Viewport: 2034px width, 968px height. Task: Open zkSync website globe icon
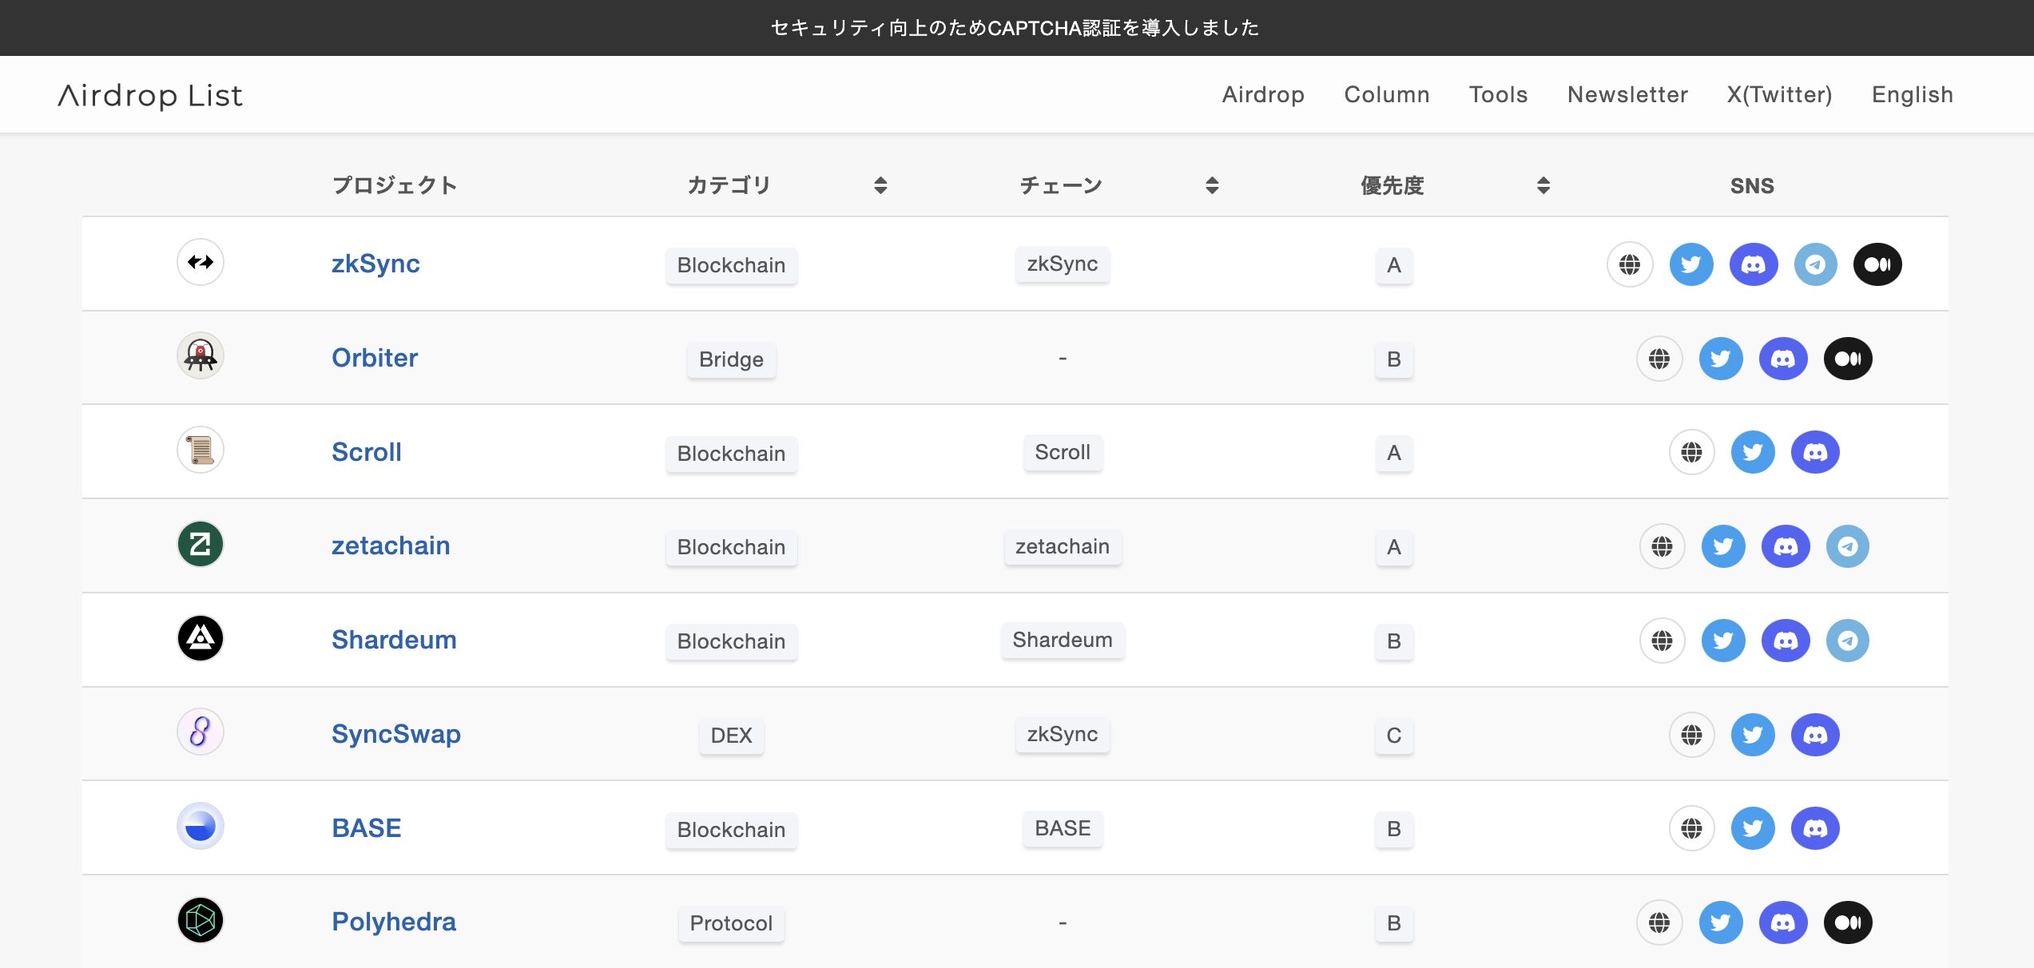1630,264
